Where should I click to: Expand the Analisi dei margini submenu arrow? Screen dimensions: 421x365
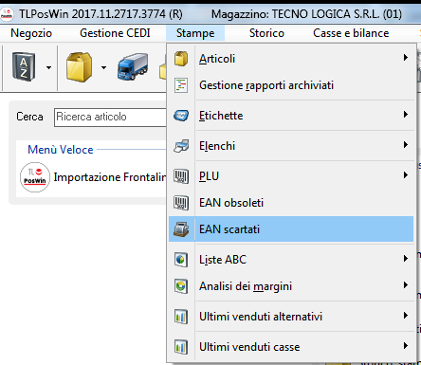tap(406, 285)
